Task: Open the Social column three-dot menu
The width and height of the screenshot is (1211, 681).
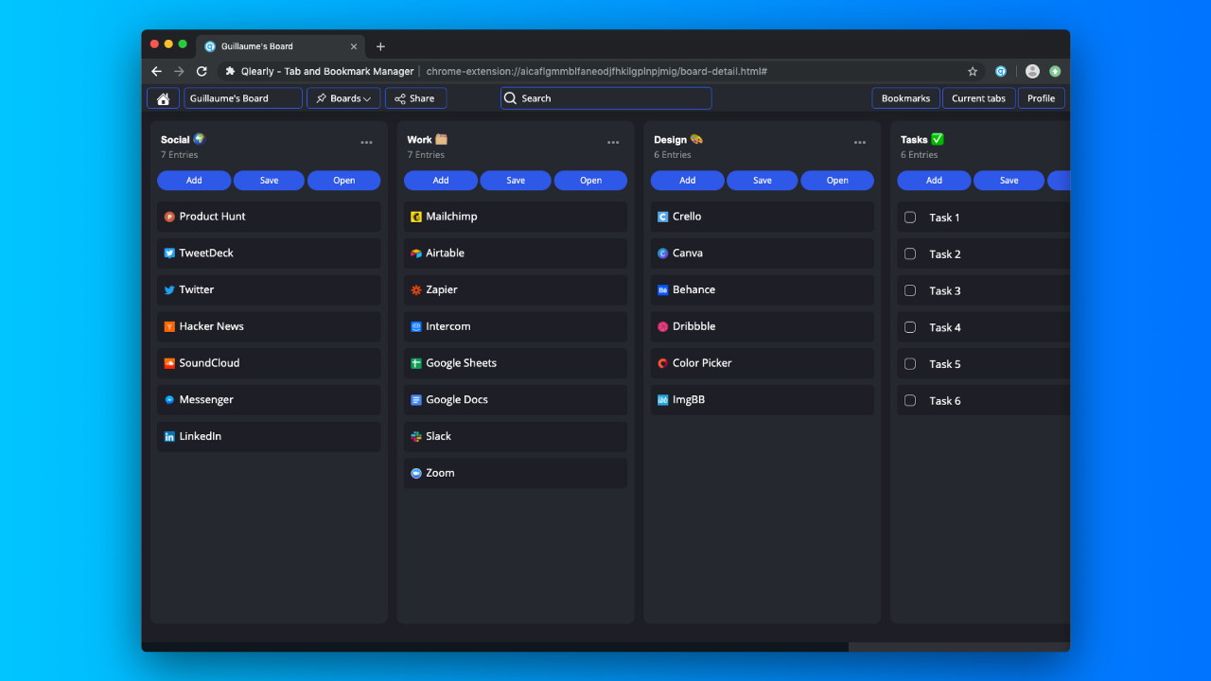Action: point(366,143)
